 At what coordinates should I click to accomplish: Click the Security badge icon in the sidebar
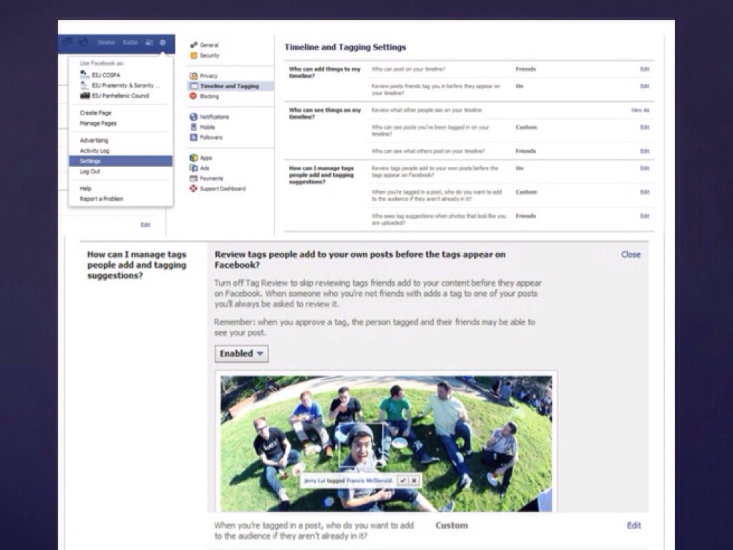[193, 55]
